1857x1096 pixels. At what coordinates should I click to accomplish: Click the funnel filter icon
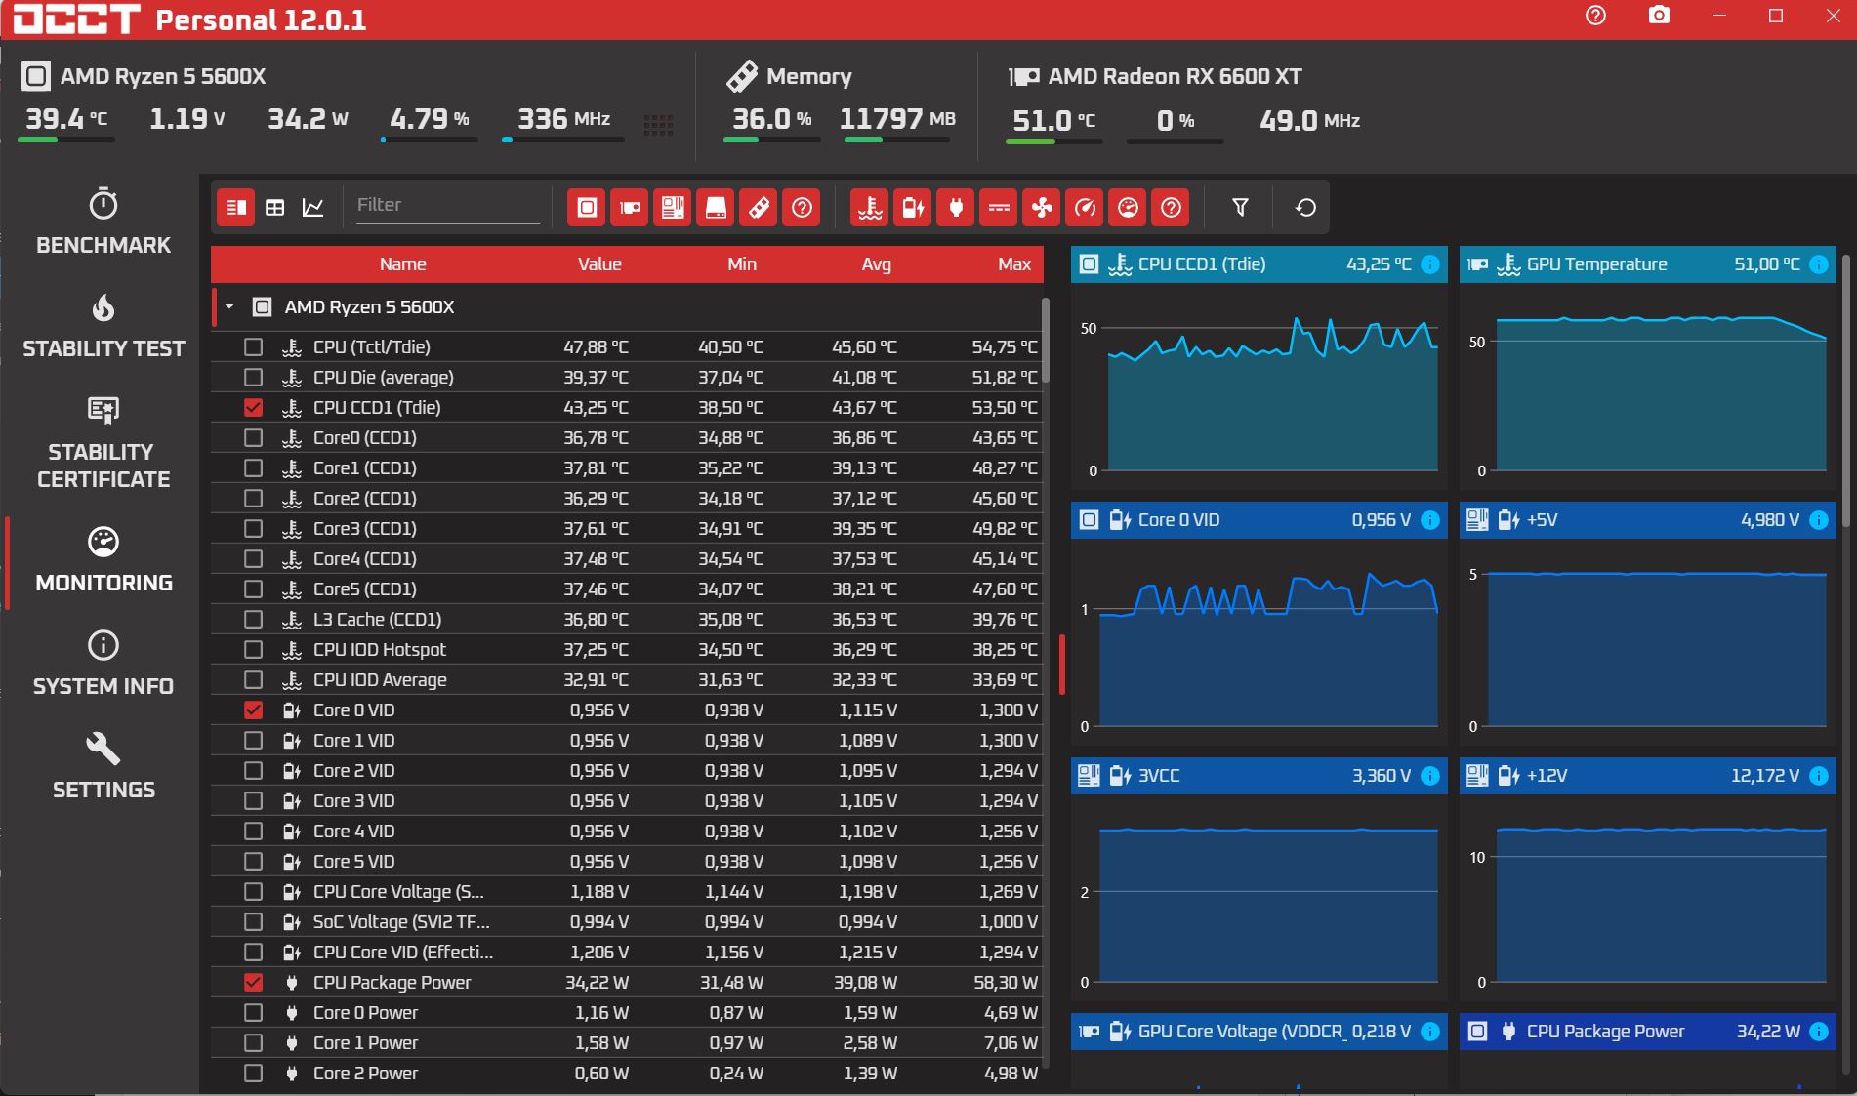1240,207
